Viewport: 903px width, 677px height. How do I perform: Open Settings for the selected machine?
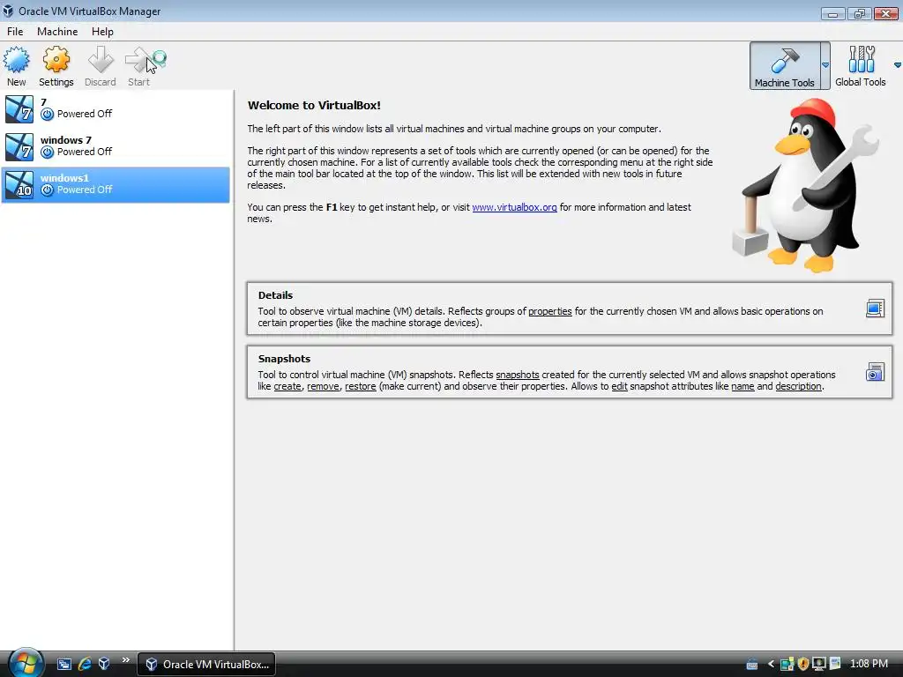(56, 65)
